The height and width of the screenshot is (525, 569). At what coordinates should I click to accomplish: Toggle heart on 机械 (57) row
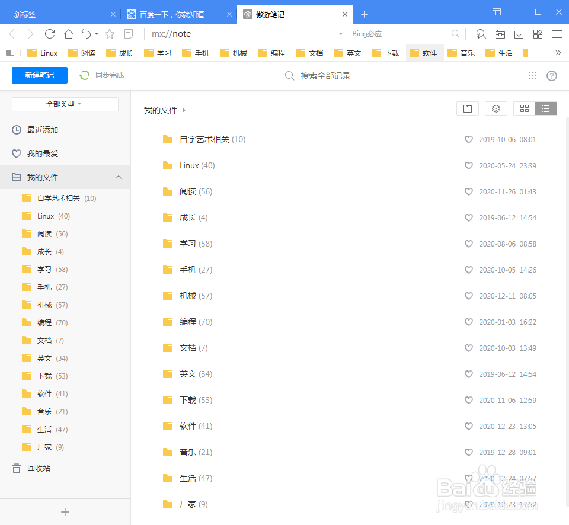469,296
